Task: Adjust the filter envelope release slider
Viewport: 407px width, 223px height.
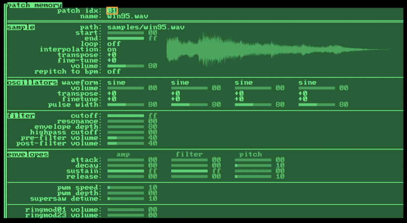Action: coord(189,176)
